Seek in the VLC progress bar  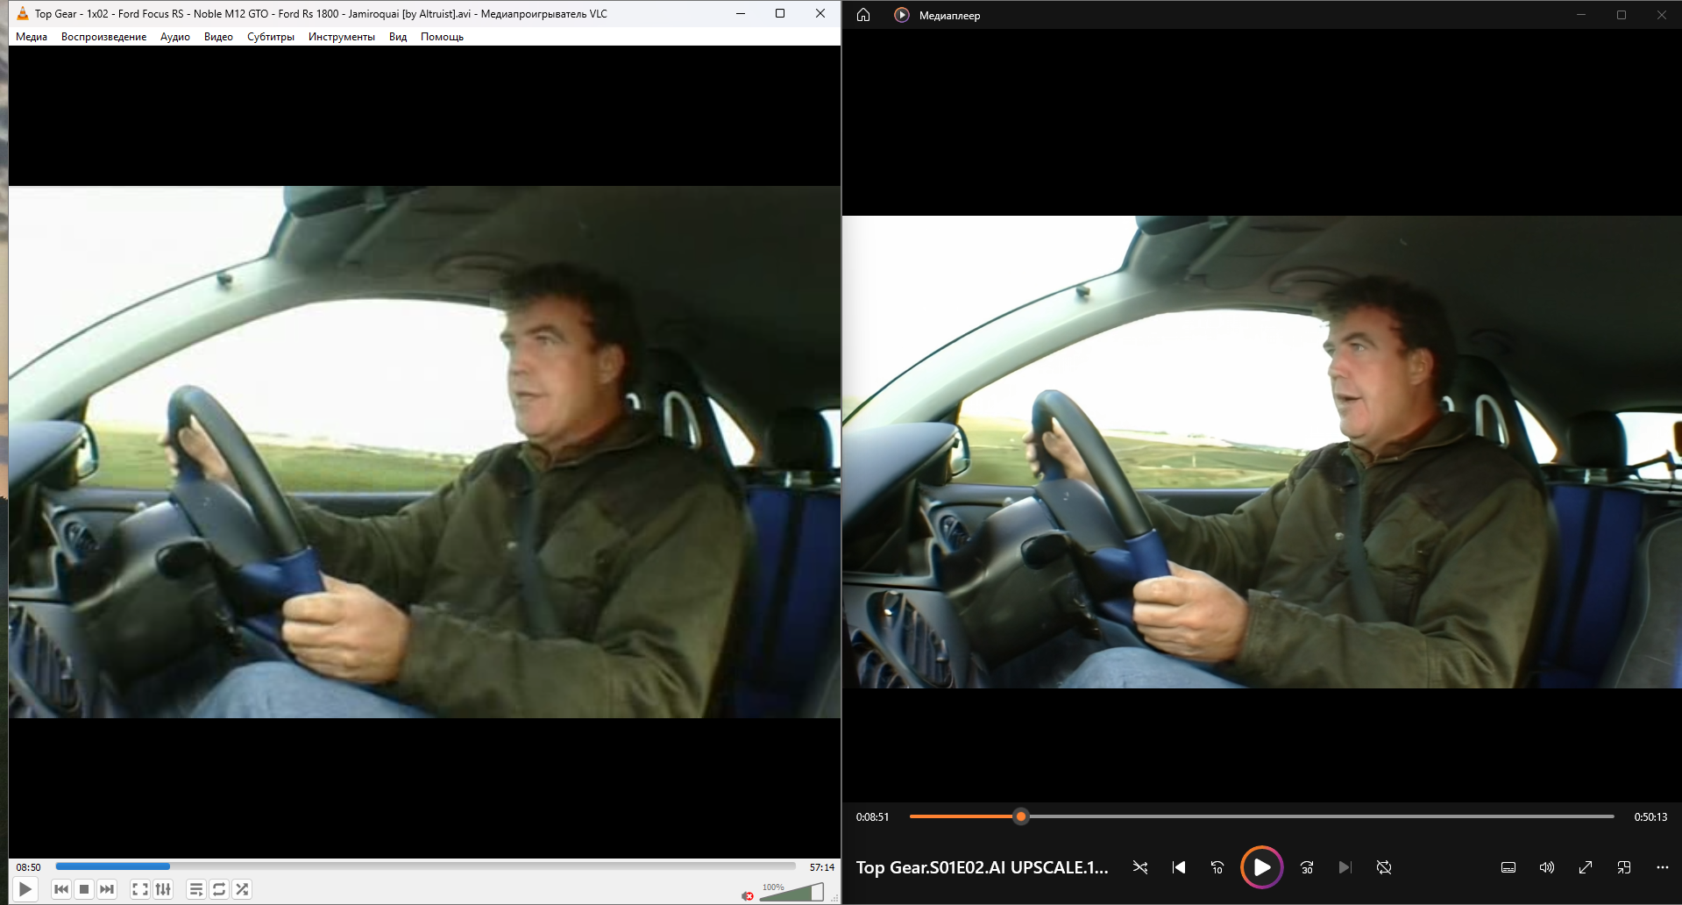click(x=426, y=866)
